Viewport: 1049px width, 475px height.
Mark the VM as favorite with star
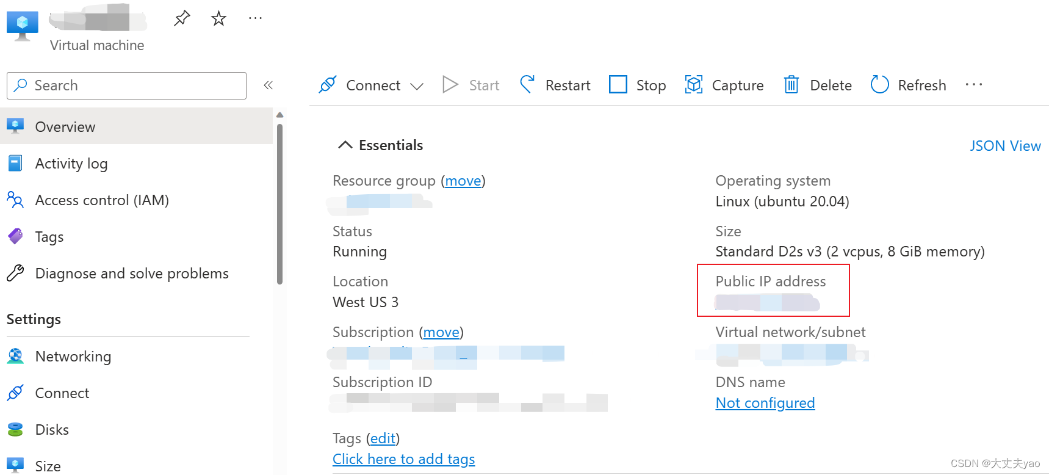tap(218, 18)
